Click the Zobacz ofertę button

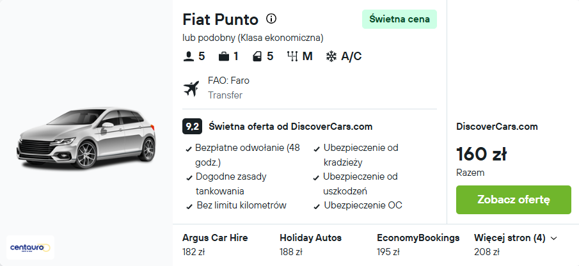point(514,199)
